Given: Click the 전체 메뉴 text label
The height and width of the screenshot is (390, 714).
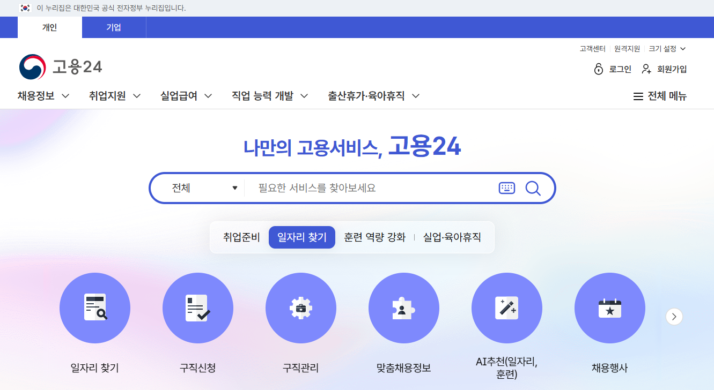Looking at the screenshot, I should 667,96.
